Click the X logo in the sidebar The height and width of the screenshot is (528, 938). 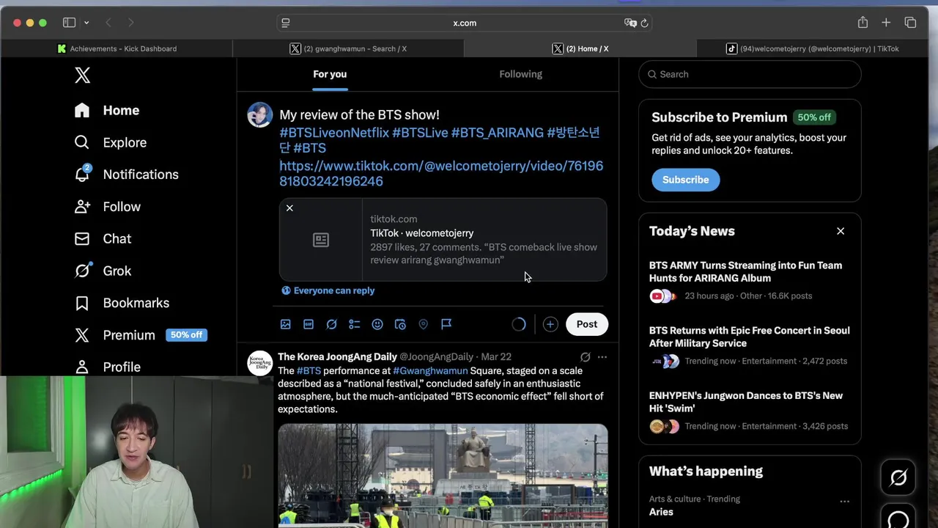pyautogui.click(x=82, y=75)
